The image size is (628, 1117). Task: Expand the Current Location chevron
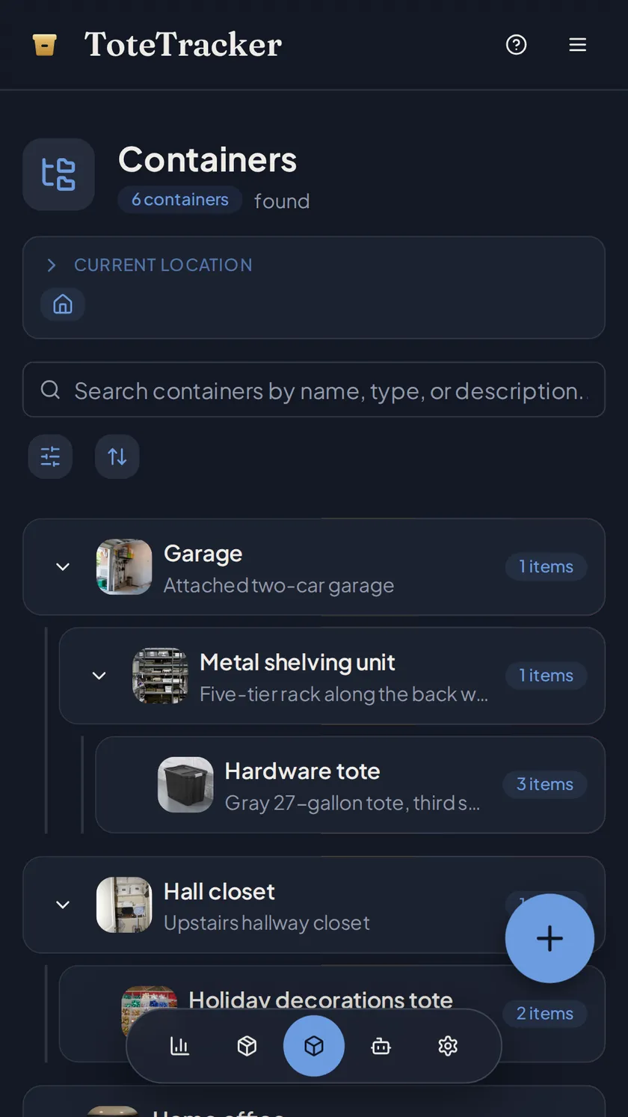52,265
